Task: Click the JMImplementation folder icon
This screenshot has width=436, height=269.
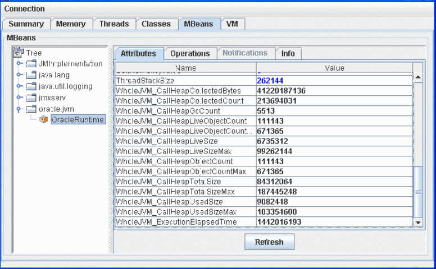Action: [31, 64]
